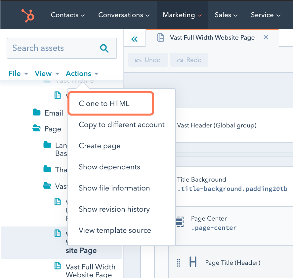Click the drag handle dots on Page Title
293x278 pixels.
point(179,262)
